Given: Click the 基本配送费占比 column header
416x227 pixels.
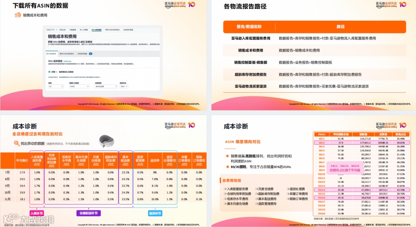Looking at the screenshot, I should pos(125,160).
